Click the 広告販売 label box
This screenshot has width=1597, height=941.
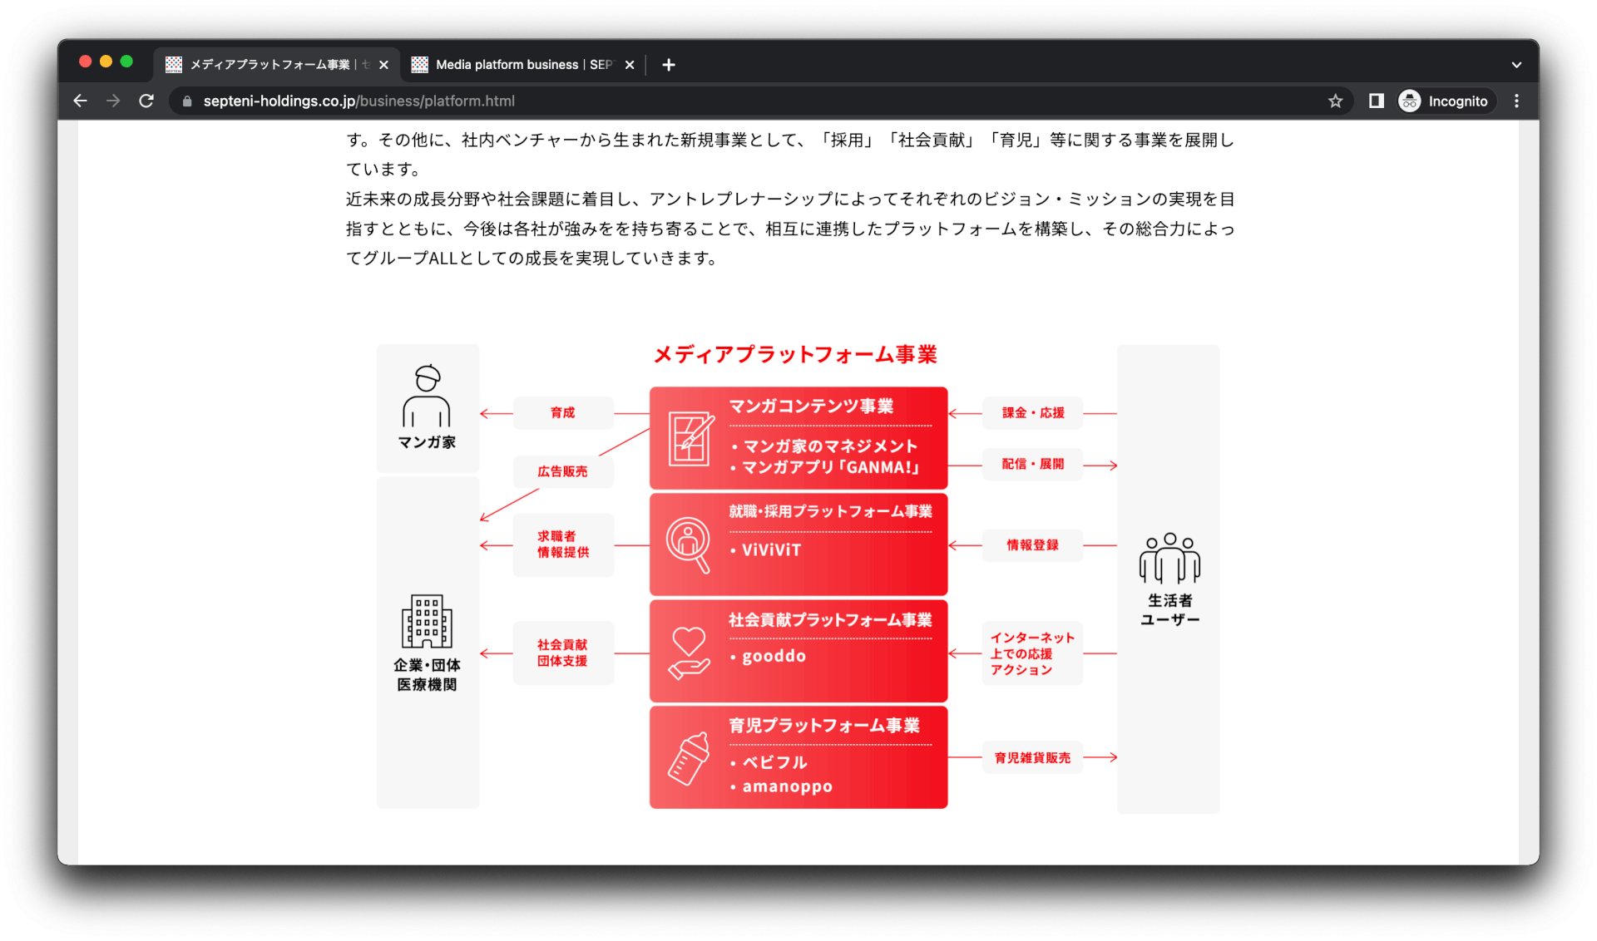(563, 471)
